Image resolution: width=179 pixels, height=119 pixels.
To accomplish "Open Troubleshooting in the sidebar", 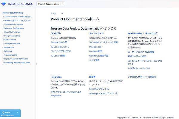I will point(11,55).
